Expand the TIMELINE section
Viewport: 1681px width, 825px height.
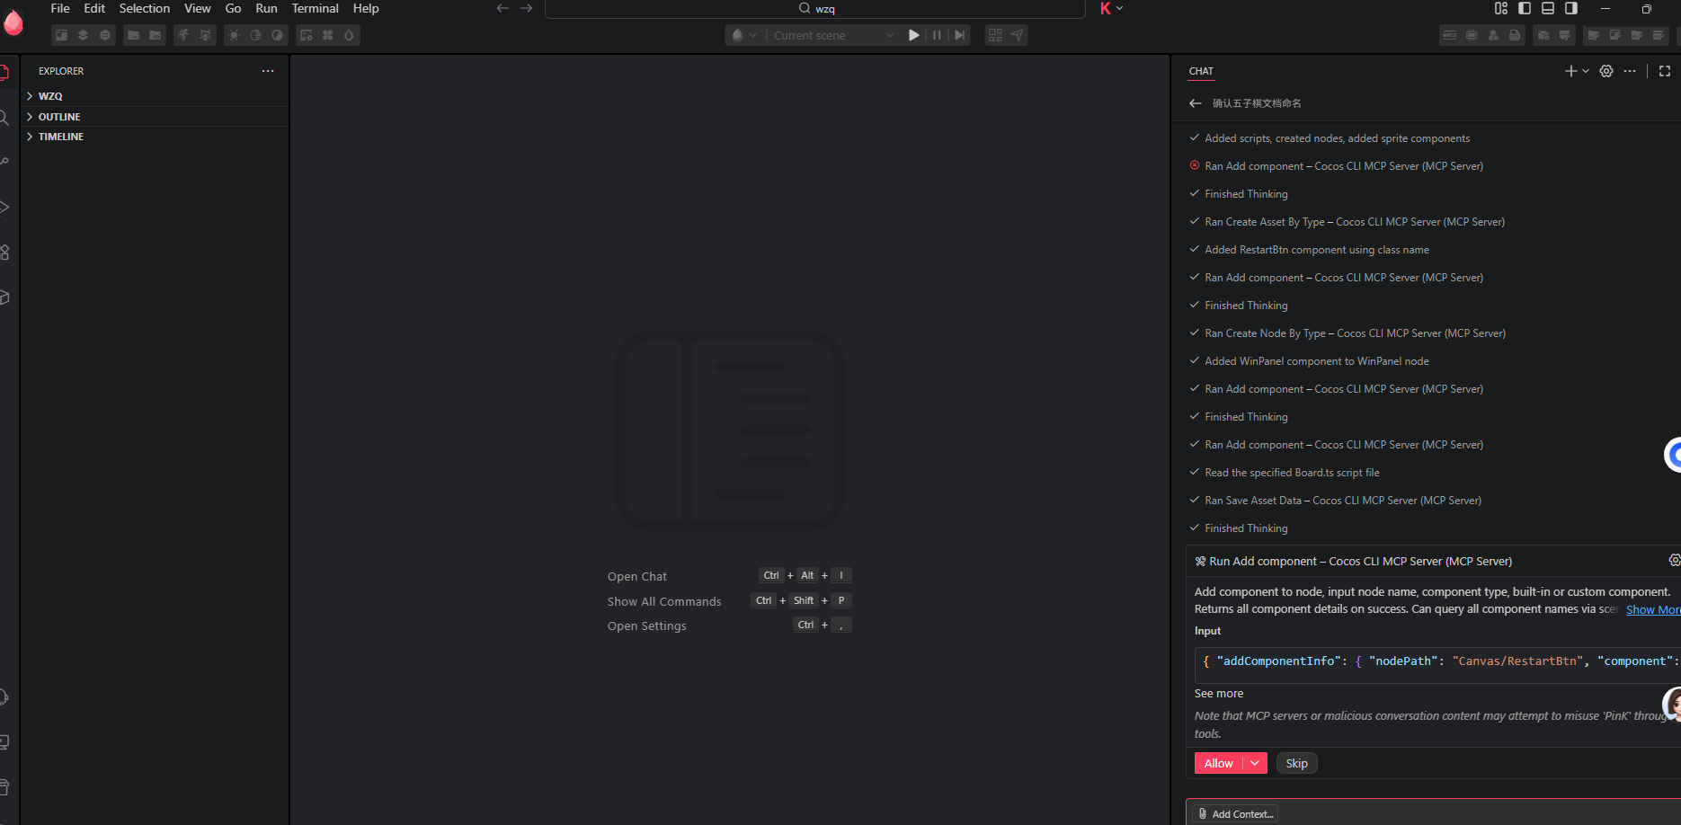[x=155, y=137]
